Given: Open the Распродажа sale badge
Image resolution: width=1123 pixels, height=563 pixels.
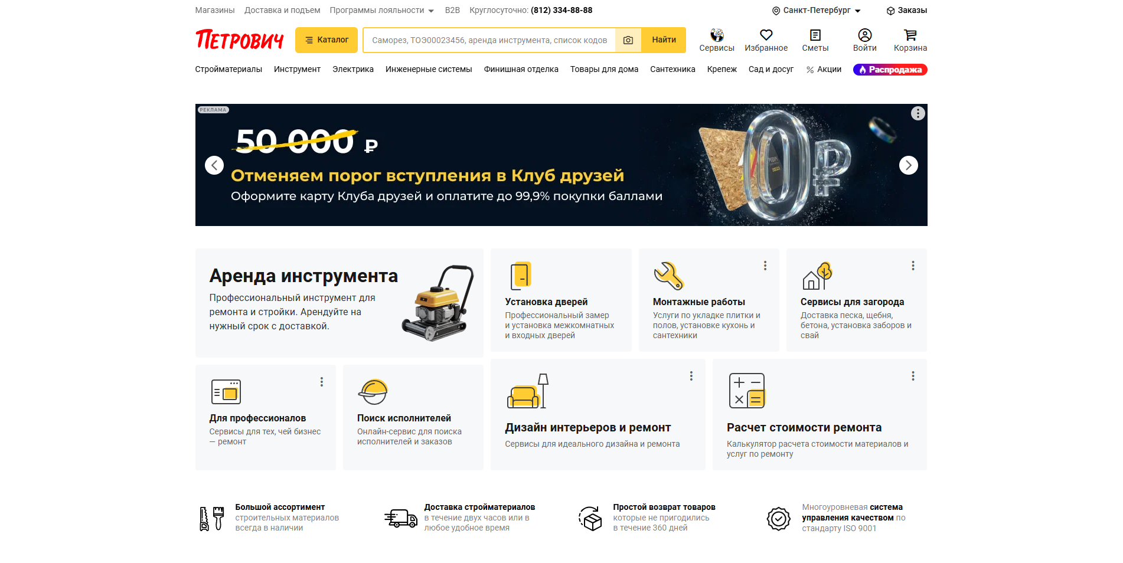Looking at the screenshot, I should (x=890, y=70).
